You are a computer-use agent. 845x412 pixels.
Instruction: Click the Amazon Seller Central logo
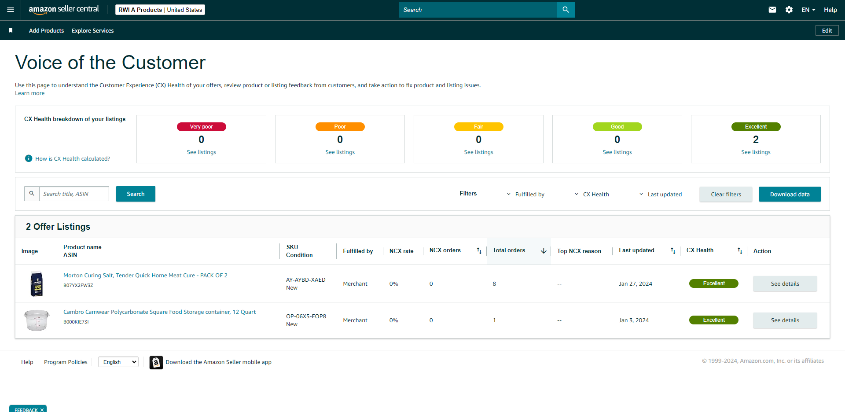coord(64,10)
